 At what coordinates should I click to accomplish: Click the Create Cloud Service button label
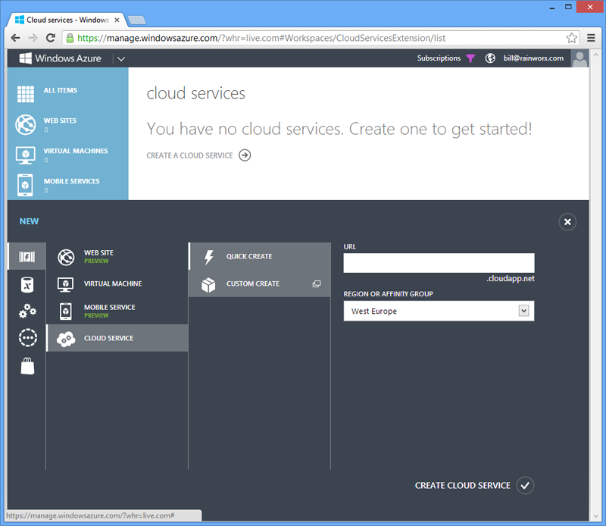463,485
